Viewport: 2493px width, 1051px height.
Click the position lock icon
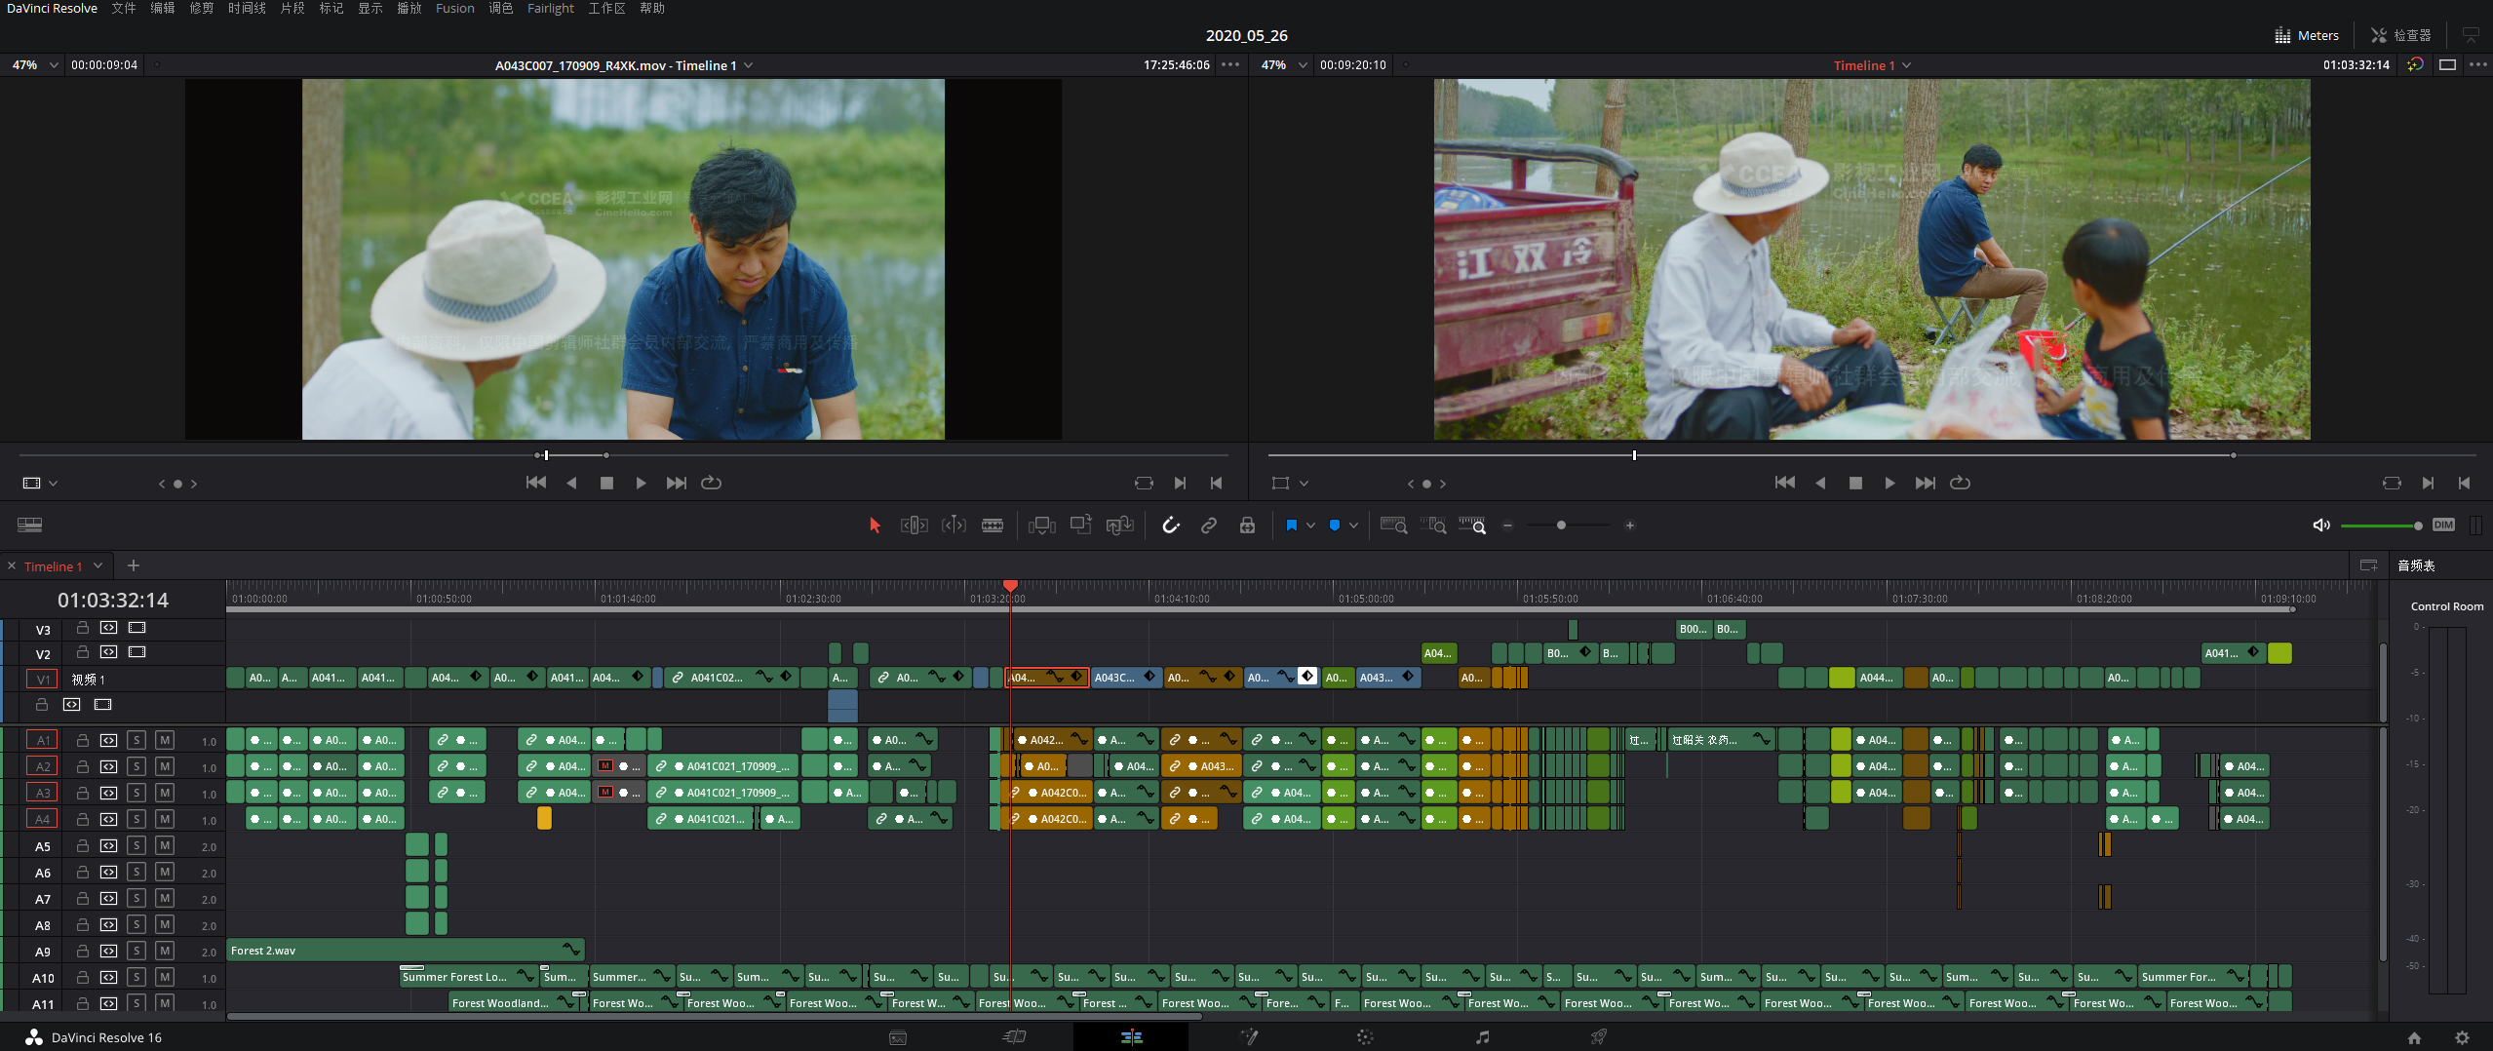(1247, 525)
